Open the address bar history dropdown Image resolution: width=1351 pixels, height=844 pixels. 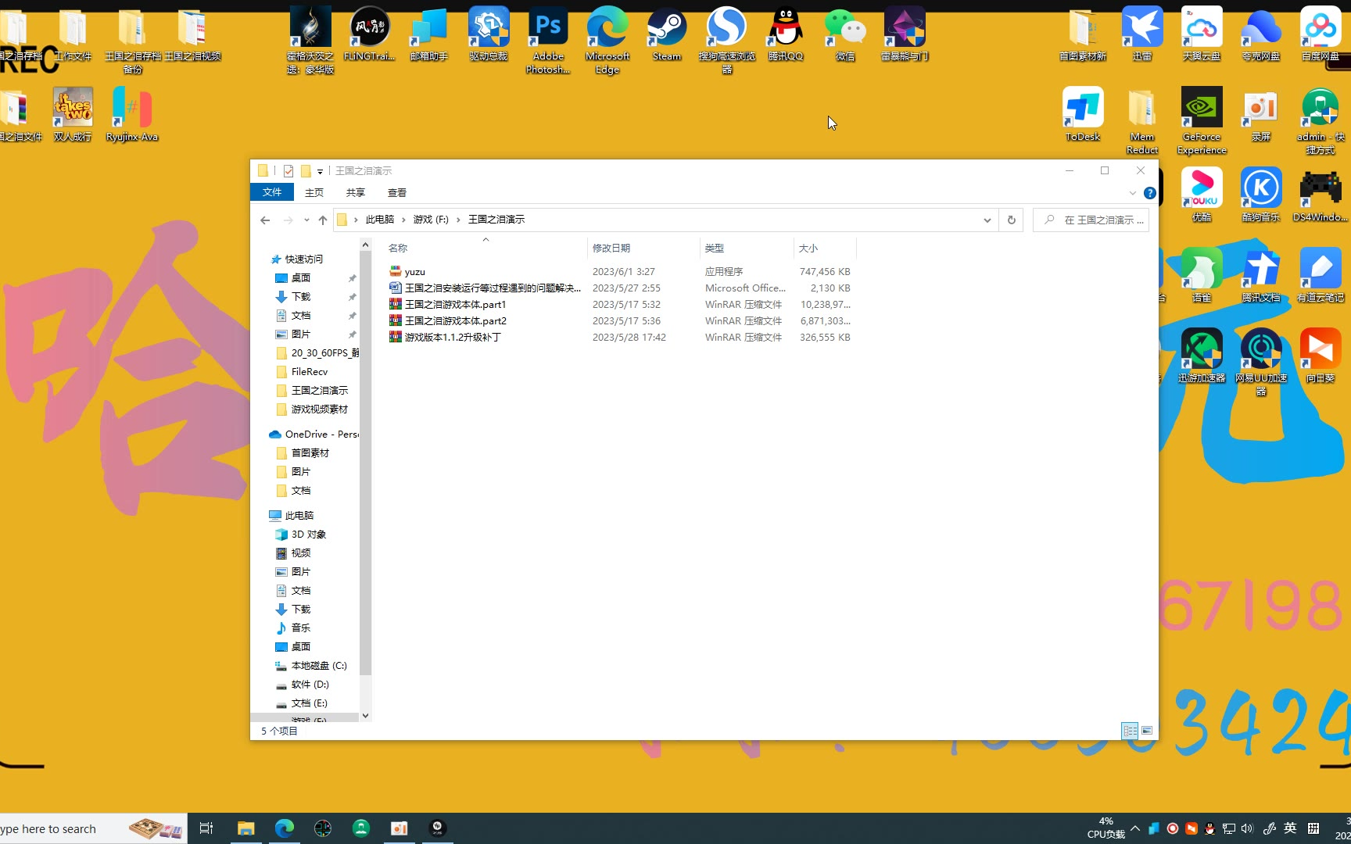987,220
